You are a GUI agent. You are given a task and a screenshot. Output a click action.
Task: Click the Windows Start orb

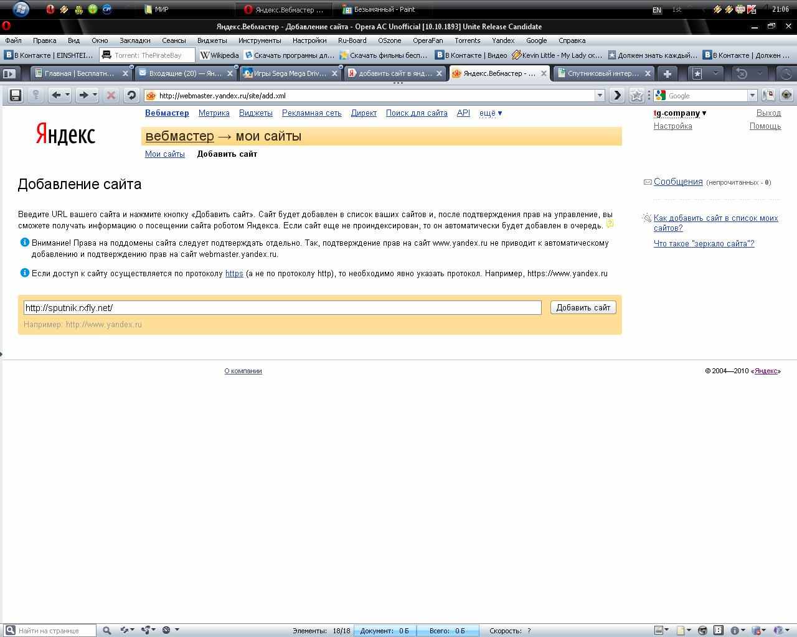click(21, 9)
